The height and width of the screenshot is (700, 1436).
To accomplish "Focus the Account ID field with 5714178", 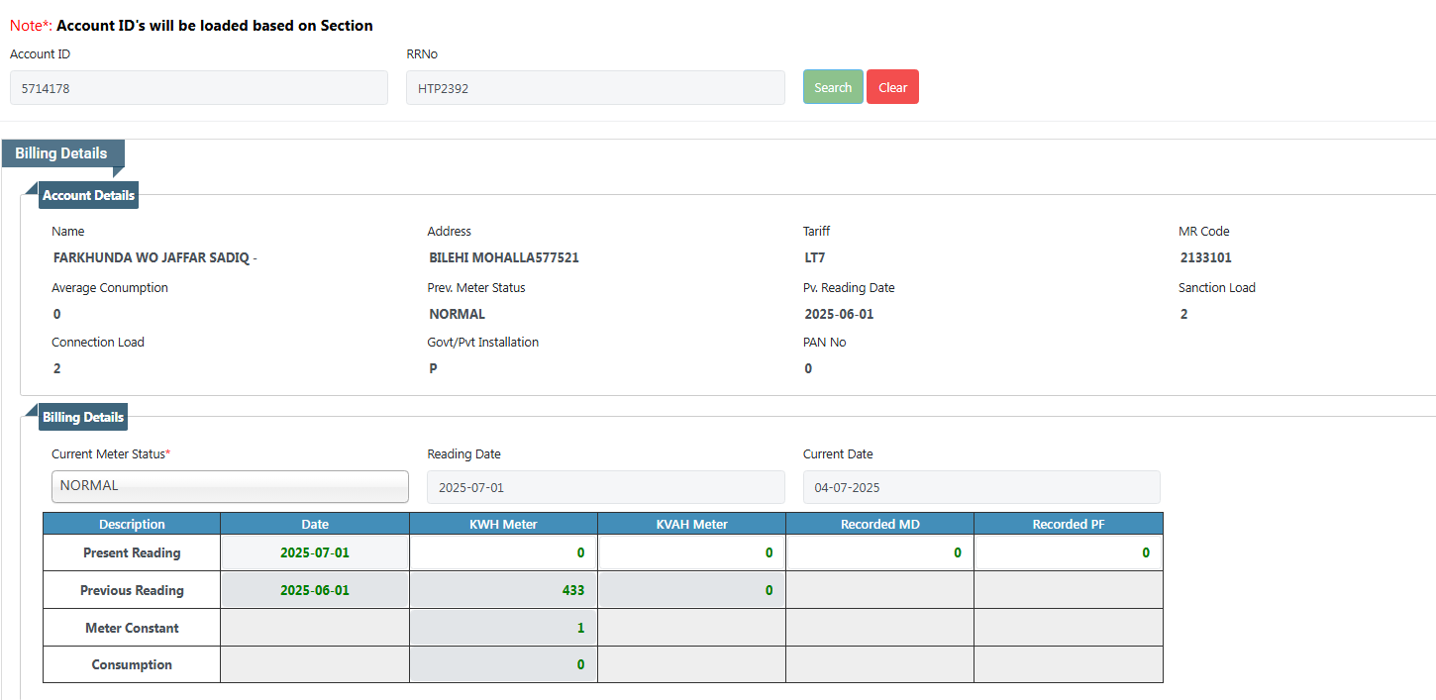I will pos(199,88).
